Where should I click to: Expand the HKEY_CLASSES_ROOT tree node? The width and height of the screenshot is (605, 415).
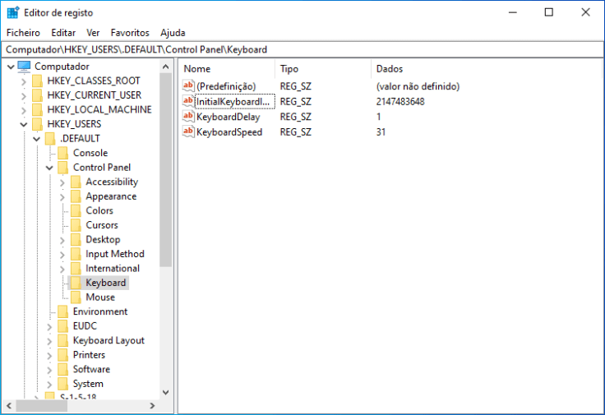[23, 81]
